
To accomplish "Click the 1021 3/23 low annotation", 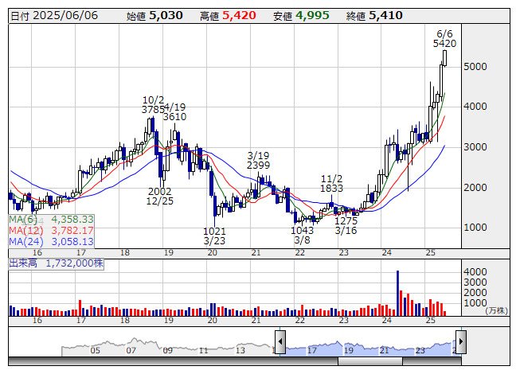I will (214, 236).
